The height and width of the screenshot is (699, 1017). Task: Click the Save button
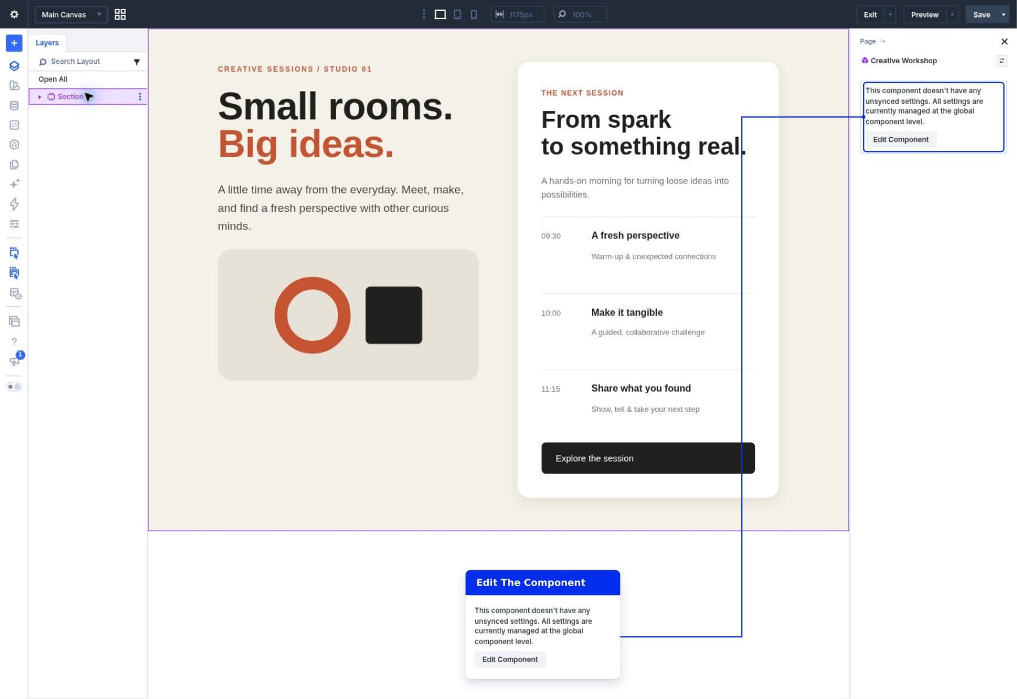click(x=981, y=14)
